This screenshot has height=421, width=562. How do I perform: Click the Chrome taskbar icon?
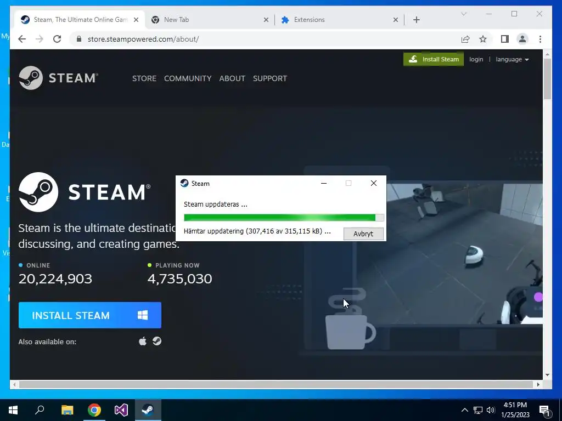94,410
